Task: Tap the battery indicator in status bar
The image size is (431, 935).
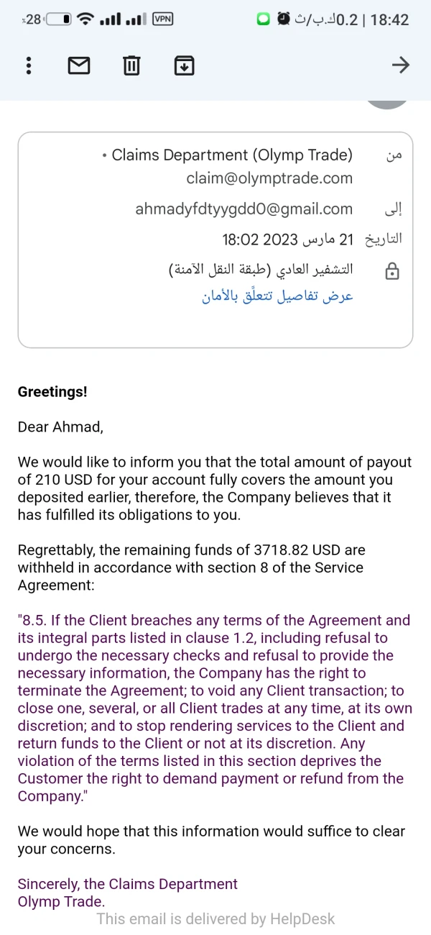Action: (x=58, y=19)
